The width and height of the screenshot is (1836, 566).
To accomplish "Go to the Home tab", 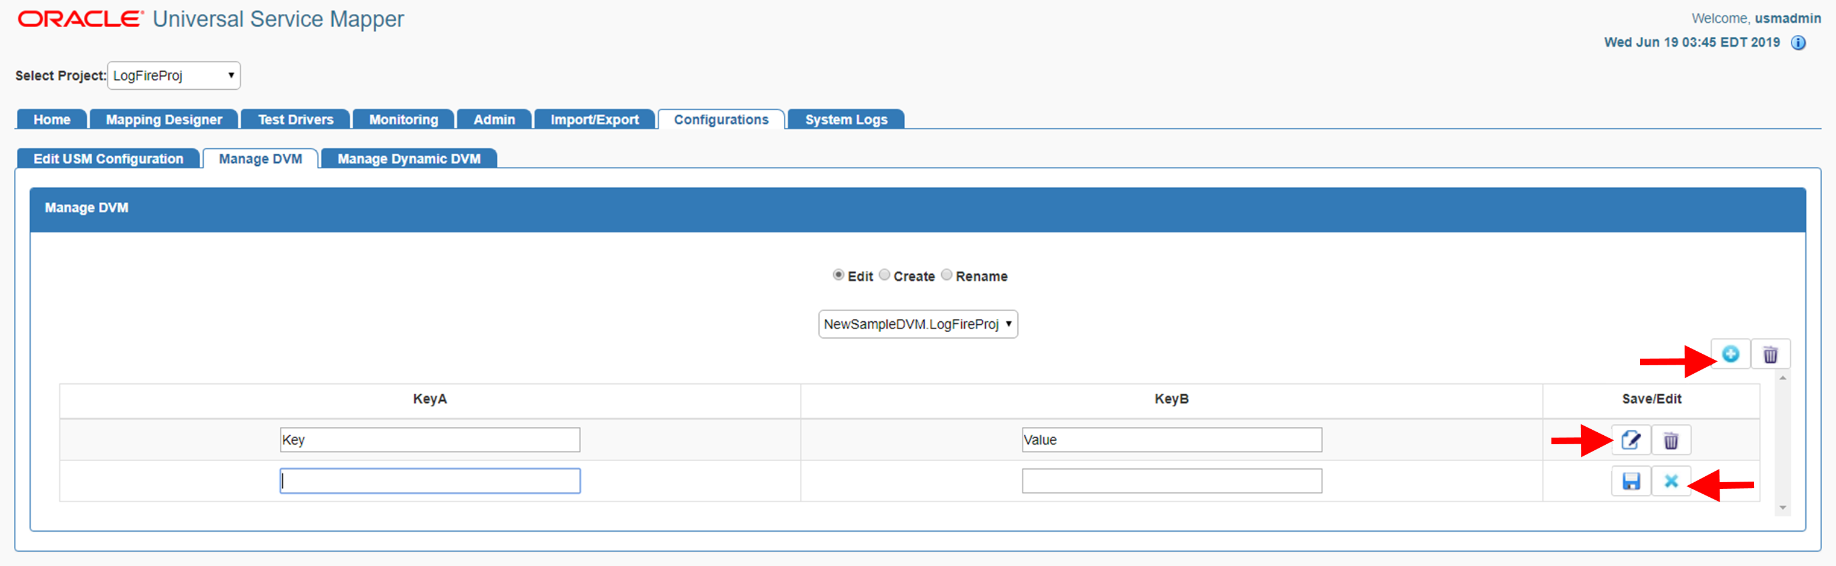I will point(52,120).
